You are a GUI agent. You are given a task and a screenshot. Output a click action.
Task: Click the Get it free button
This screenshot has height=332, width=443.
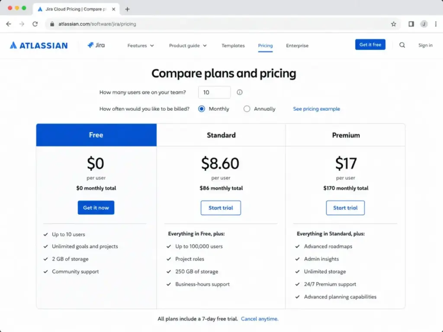pos(370,45)
